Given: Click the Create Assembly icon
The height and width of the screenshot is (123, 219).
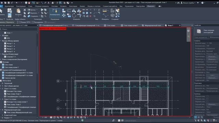Looking at the screenshot, I should 113,11.
